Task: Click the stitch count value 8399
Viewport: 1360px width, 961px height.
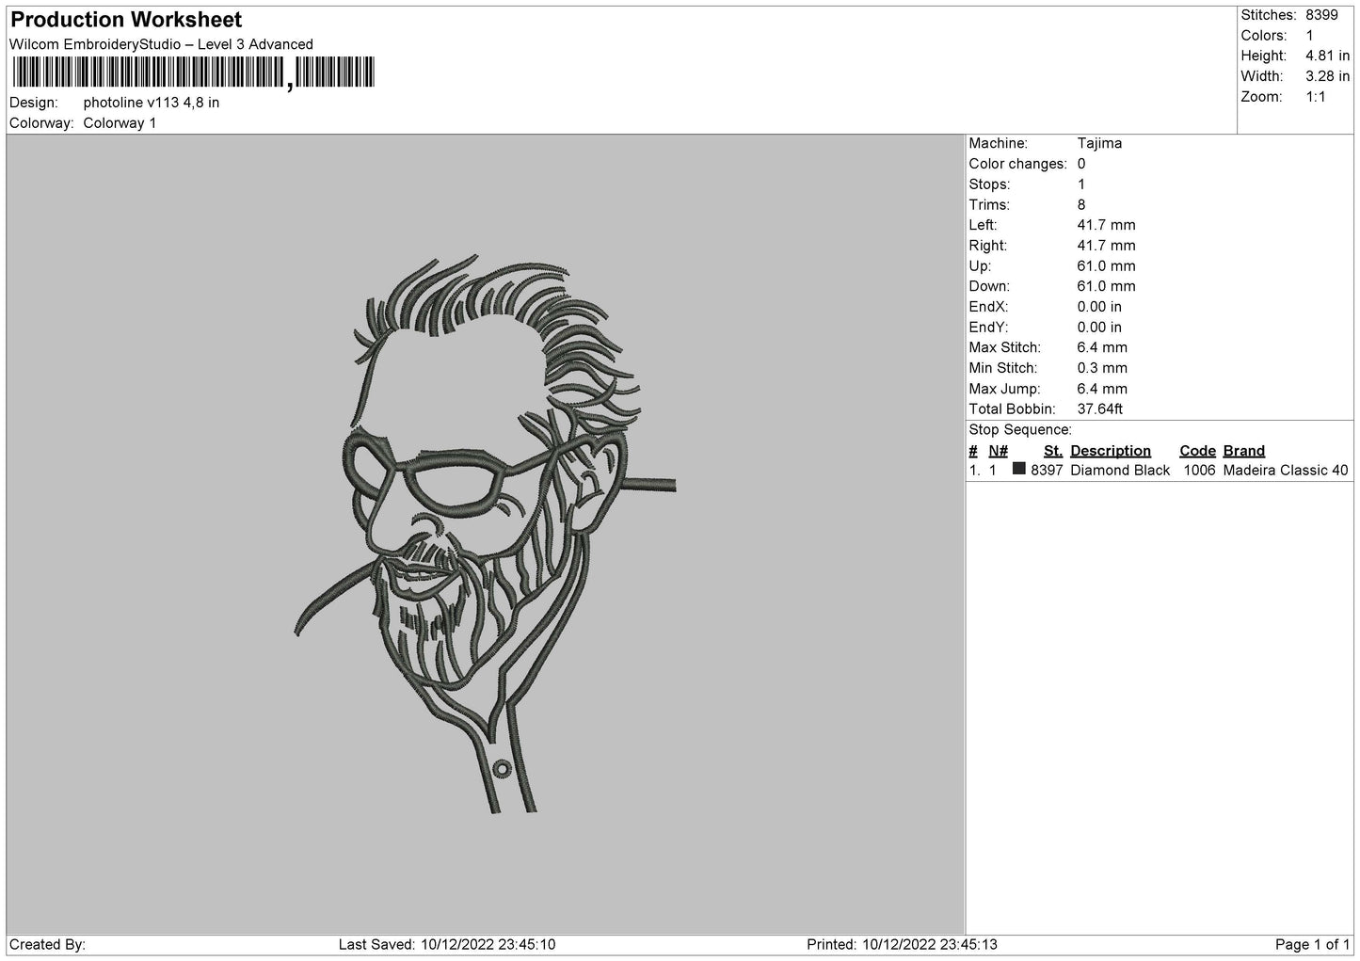Action: point(1321,15)
